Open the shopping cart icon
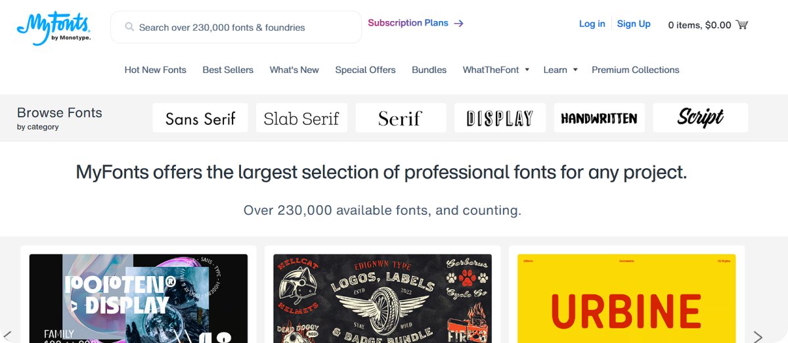 point(742,25)
